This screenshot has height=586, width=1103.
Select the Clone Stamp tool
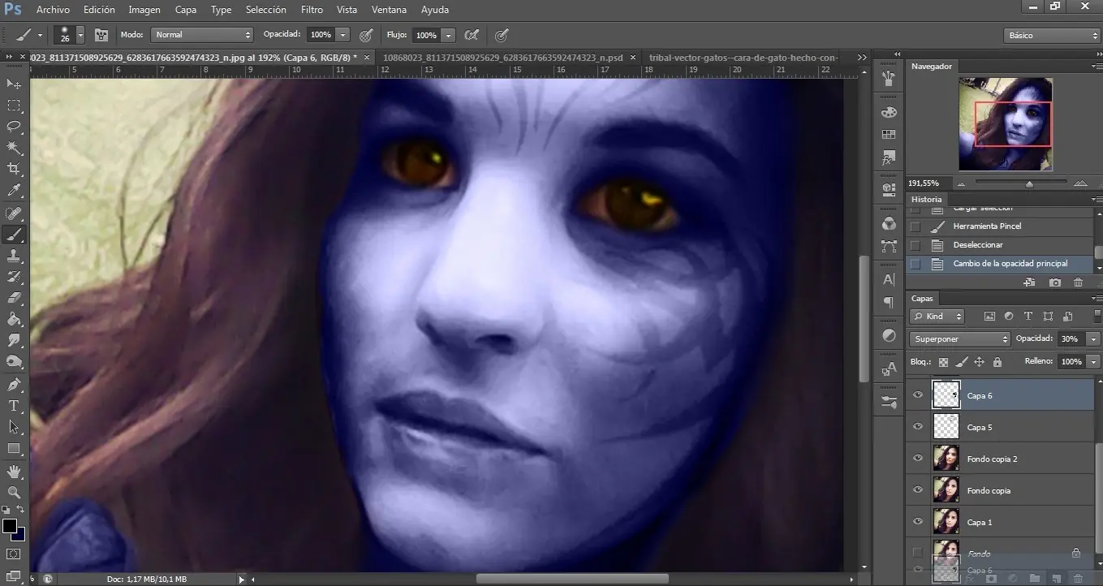[14, 256]
